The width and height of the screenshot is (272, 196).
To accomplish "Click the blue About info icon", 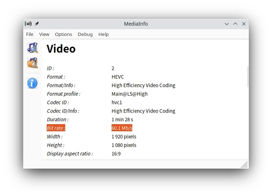I will tap(32, 83).
